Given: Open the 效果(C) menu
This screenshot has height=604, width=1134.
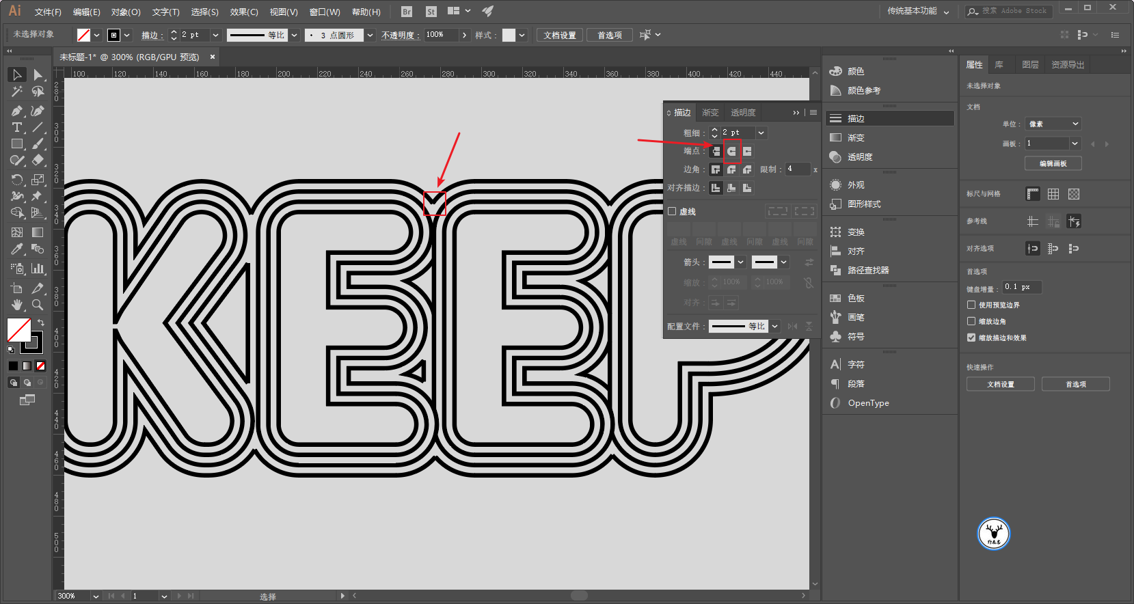Looking at the screenshot, I should tap(244, 12).
